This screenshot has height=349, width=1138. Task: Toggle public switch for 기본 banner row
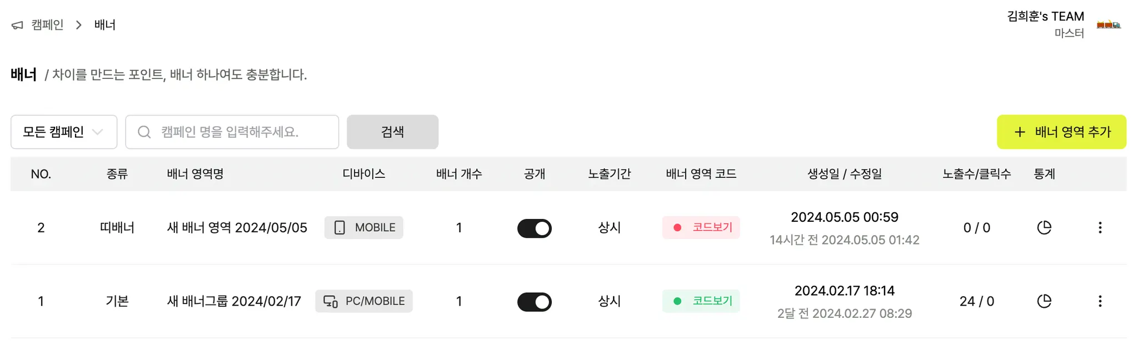pyautogui.click(x=534, y=302)
